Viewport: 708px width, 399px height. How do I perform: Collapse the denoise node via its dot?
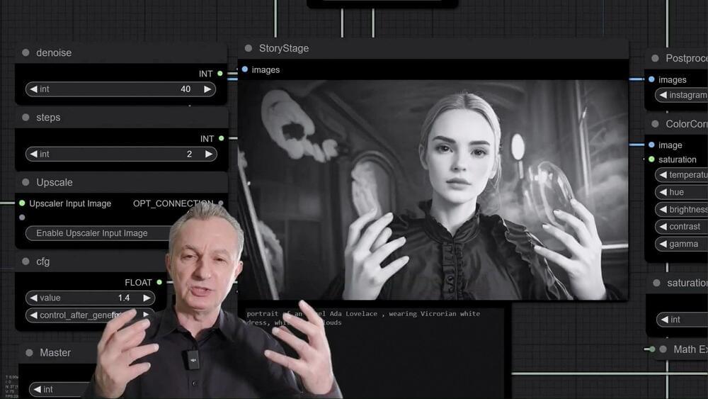25,52
